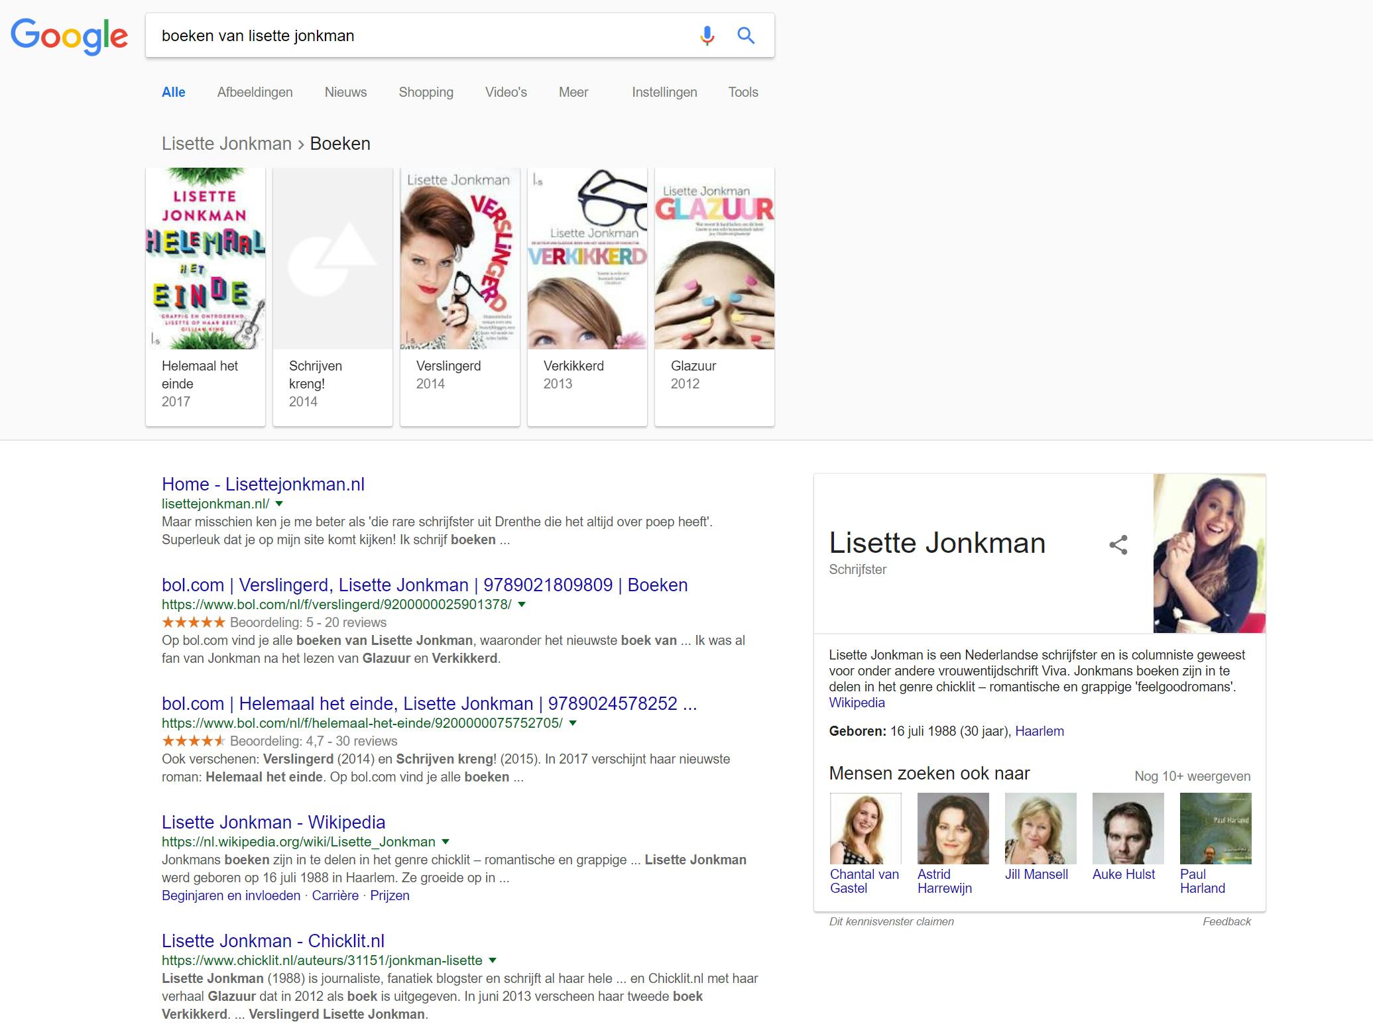Click the microphone voice search icon

(707, 36)
